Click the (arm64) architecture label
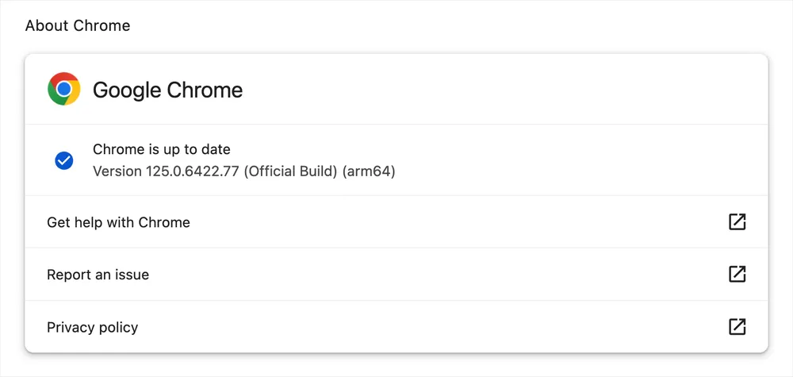Viewport: 793px width, 377px height. coord(369,171)
